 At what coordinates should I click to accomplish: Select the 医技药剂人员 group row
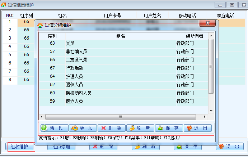coord(123,93)
